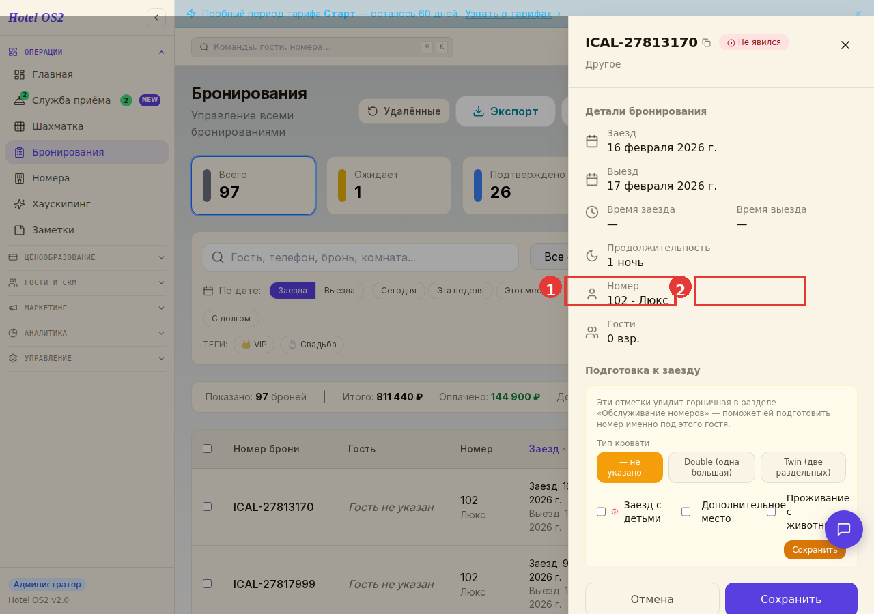Filter bookings by Сегодня
The image size is (874, 614).
399,291
